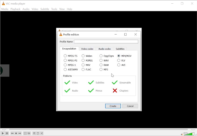Viewport: 197px width, 136px height.
Task: Open the Audio codec tab
Action: 104,49
